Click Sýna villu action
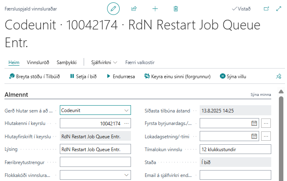287x181 pixels. click(233, 76)
